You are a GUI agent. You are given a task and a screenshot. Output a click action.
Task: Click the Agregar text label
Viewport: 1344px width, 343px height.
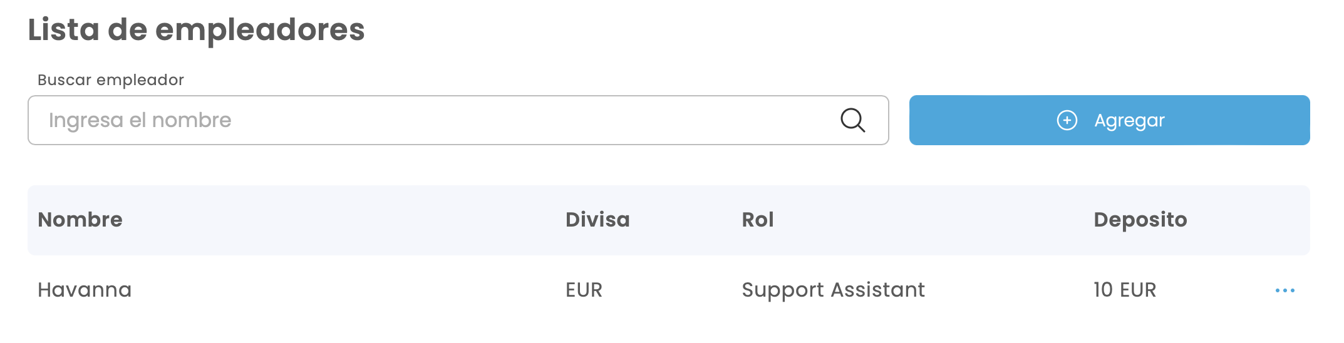[x=1129, y=120]
